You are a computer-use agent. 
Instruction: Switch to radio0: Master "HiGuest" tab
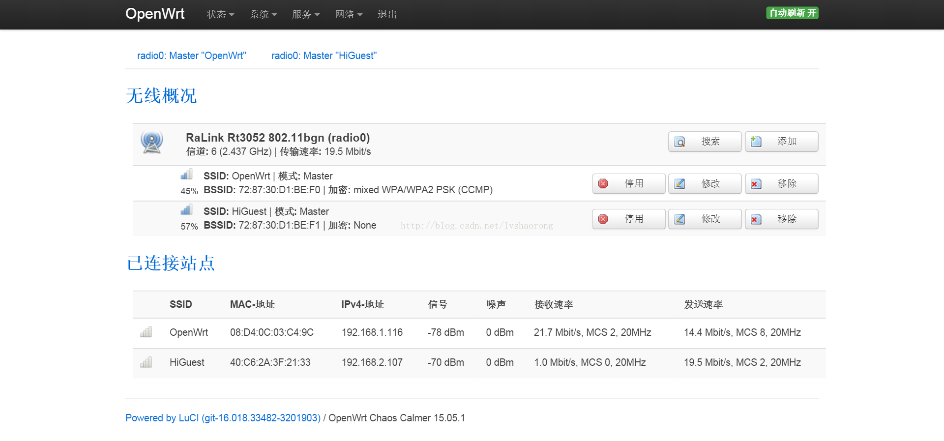pyautogui.click(x=324, y=56)
